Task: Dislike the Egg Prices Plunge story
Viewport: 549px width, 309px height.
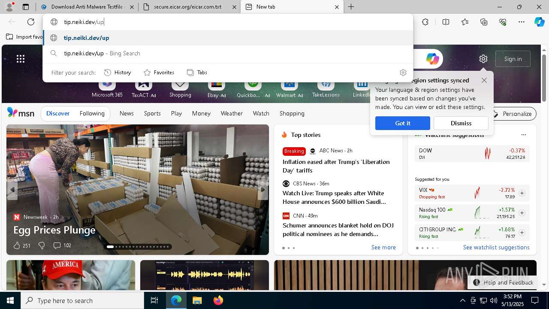Action: [42, 245]
